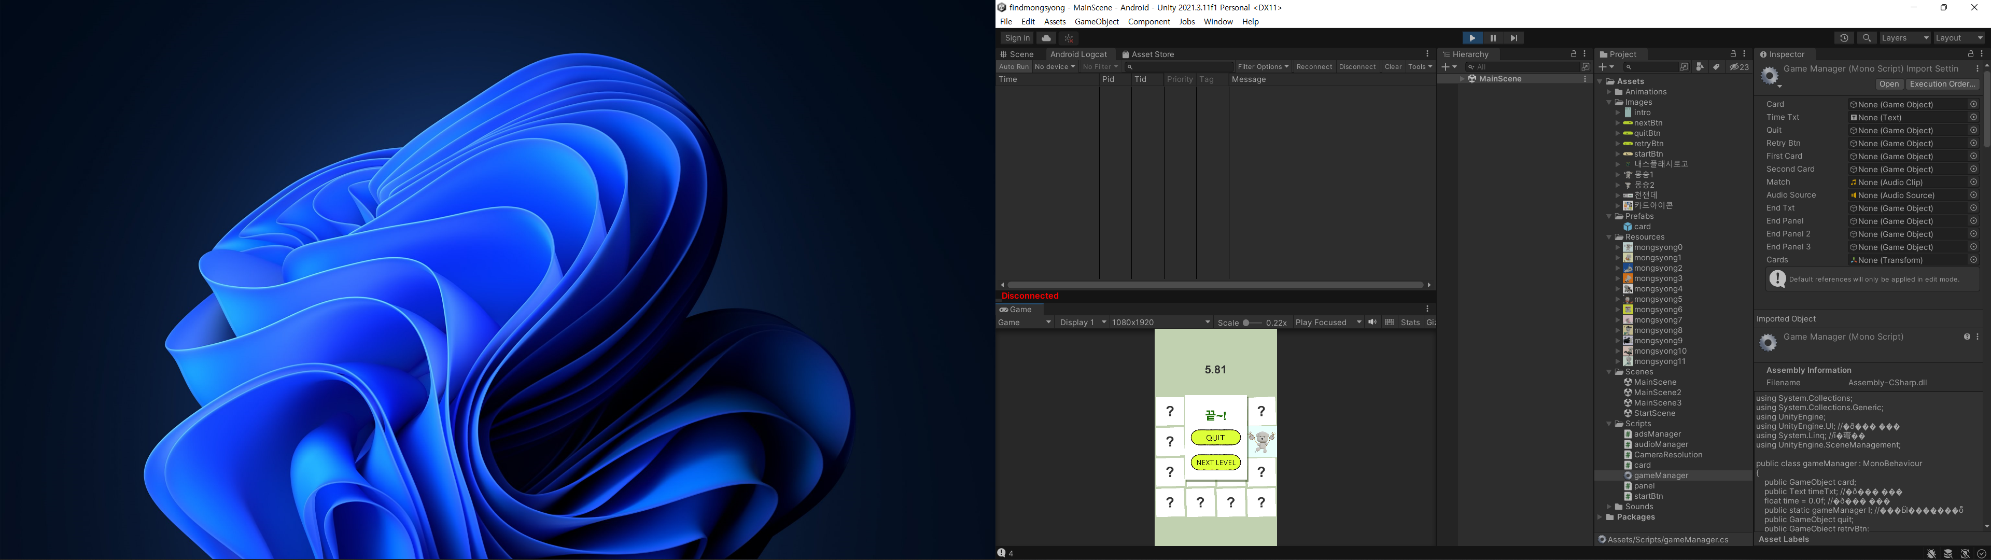This screenshot has height=560, width=1991.
Task: Stop play mode with the Play button
Action: coord(1473,38)
